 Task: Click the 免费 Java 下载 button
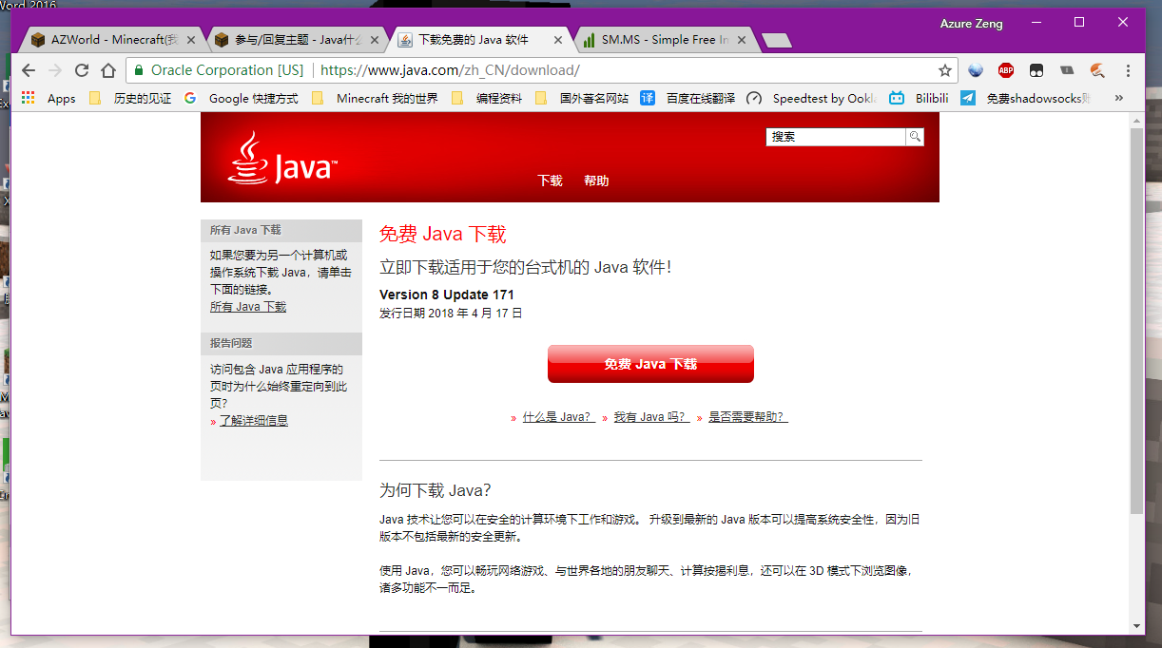[x=650, y=364]
